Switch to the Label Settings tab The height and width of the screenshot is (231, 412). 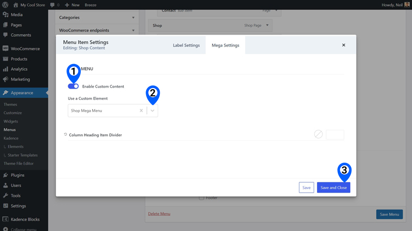coord(186,45)
